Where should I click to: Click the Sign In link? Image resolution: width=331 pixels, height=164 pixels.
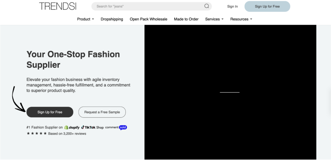232,6
